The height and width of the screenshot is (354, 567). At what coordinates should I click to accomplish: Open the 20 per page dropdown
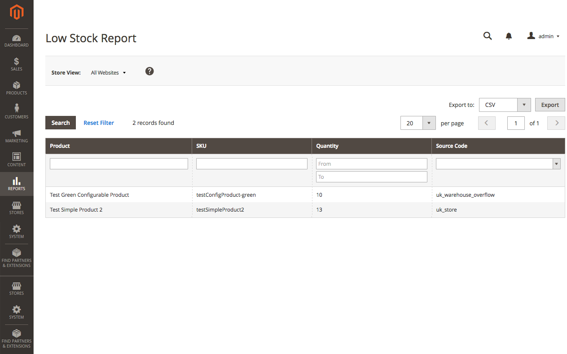tap(418, 123)
